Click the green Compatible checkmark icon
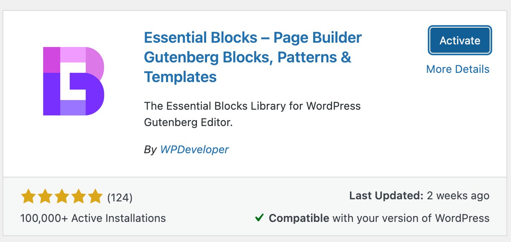The height and width of the screenshot is (242, 511). point(260,218)
